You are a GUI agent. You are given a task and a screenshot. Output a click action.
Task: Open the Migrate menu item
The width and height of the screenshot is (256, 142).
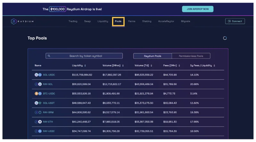(x=186, y=21)
